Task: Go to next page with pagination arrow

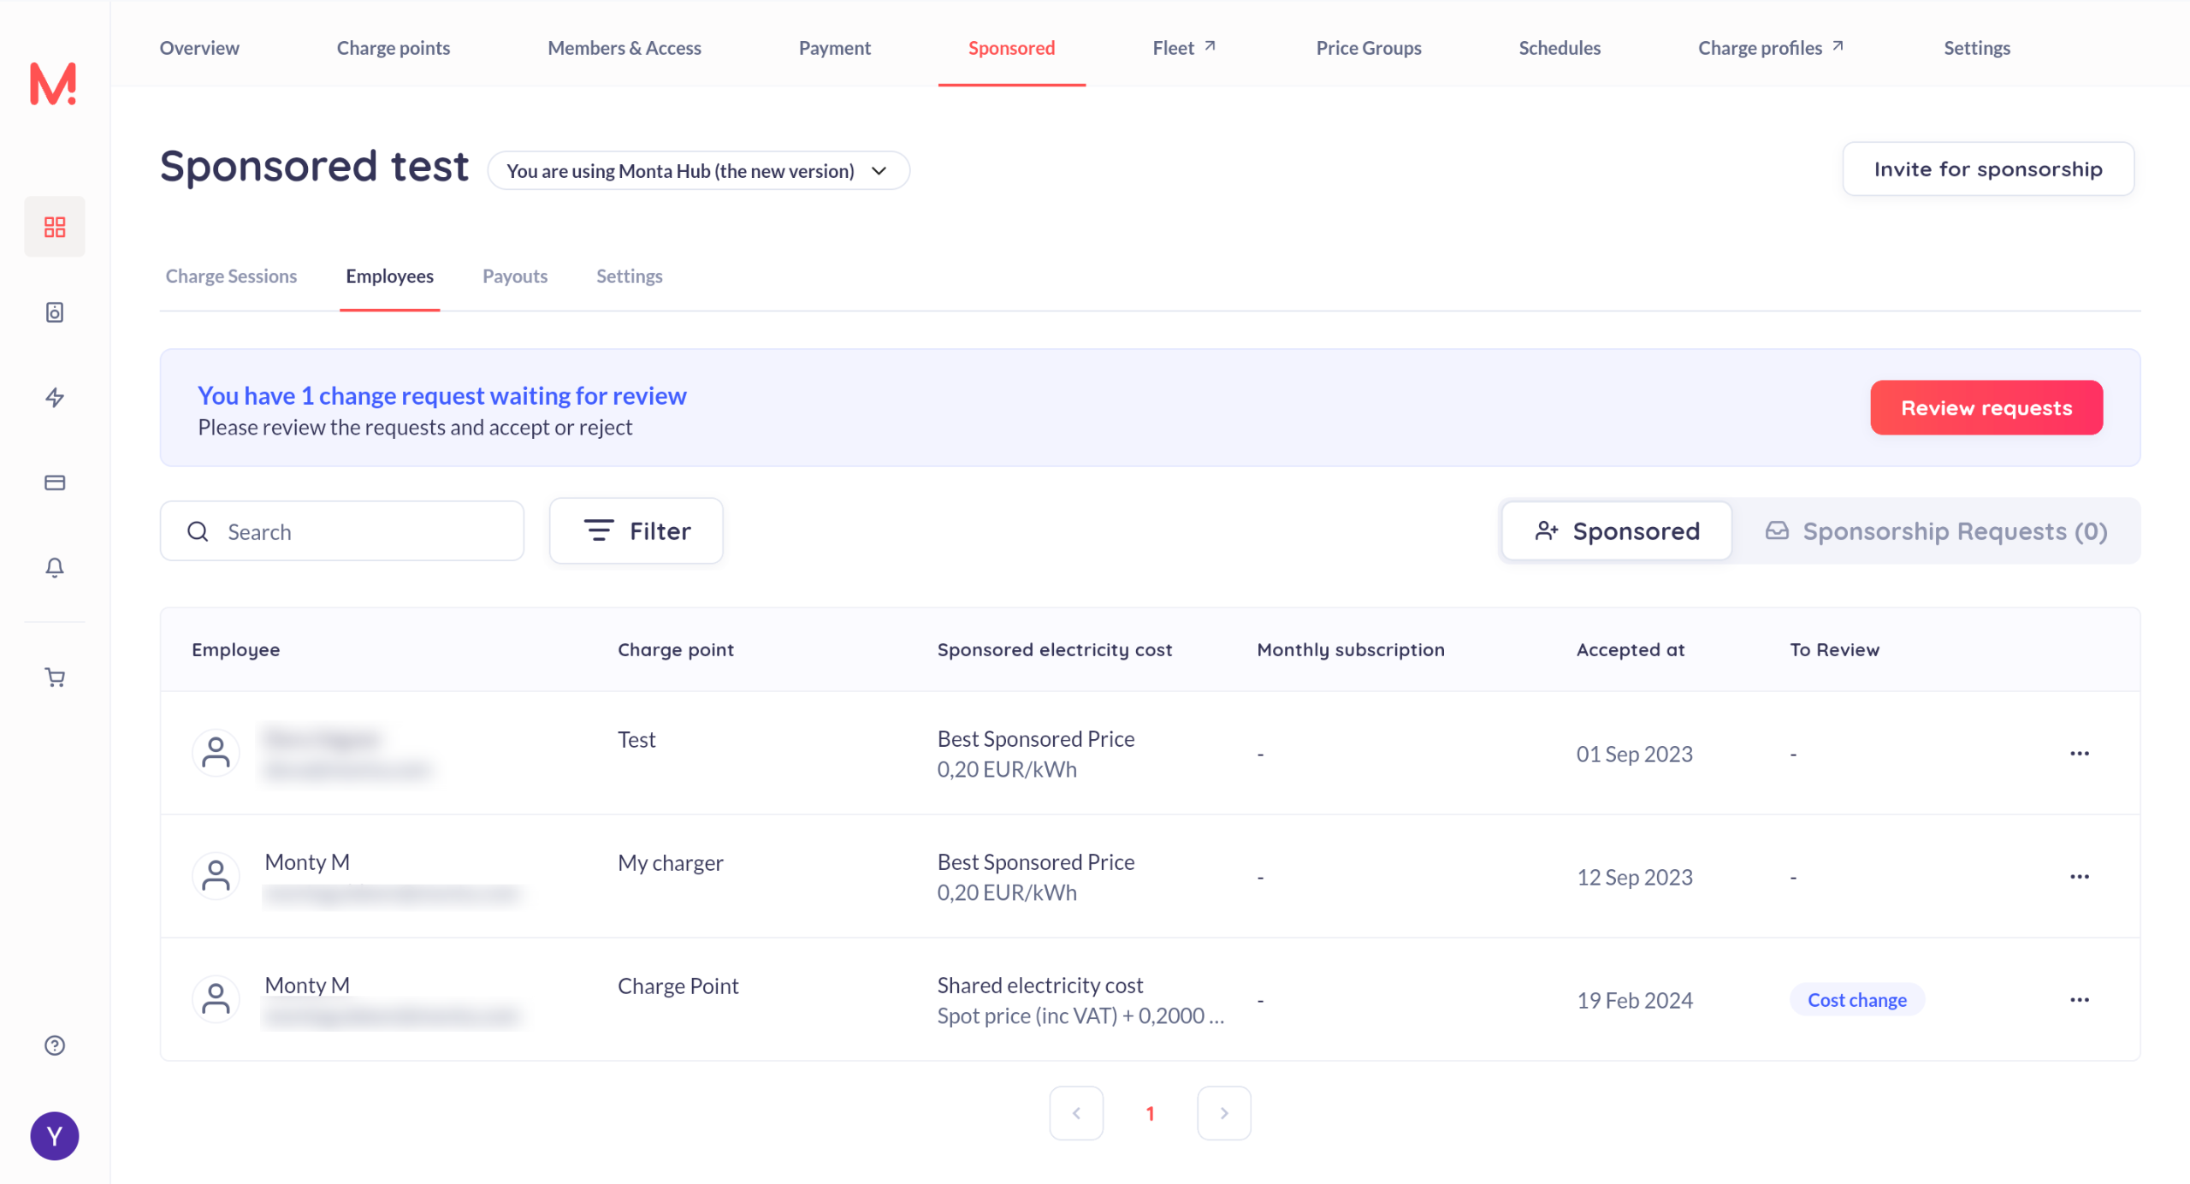Action: click(x=1223, y=1113)
